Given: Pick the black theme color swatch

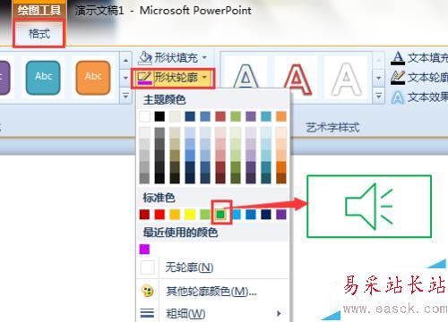Looking at the screenshot, I should (x=159, y=116).
